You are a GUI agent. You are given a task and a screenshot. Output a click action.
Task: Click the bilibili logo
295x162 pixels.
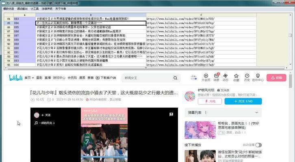point(15,78)
